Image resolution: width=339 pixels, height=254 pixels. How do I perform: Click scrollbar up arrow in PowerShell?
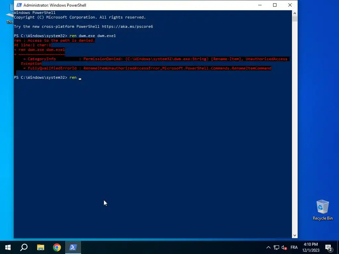[x=295, y=13]
